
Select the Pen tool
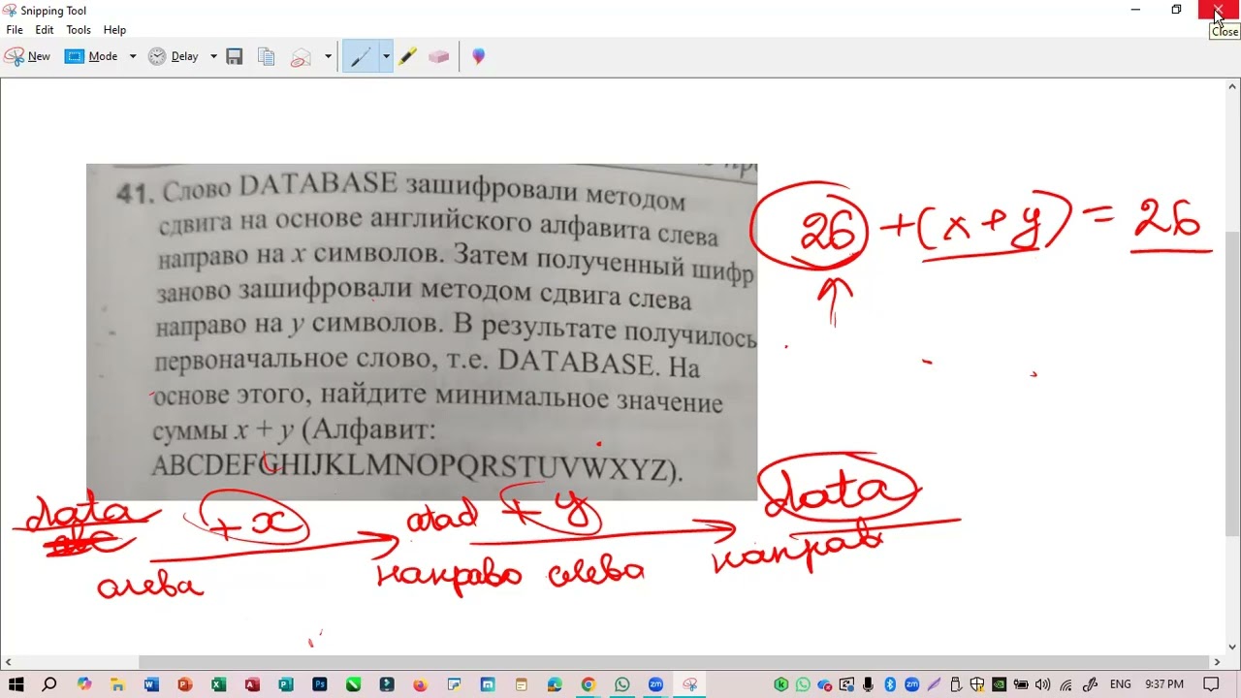(361, 56)
